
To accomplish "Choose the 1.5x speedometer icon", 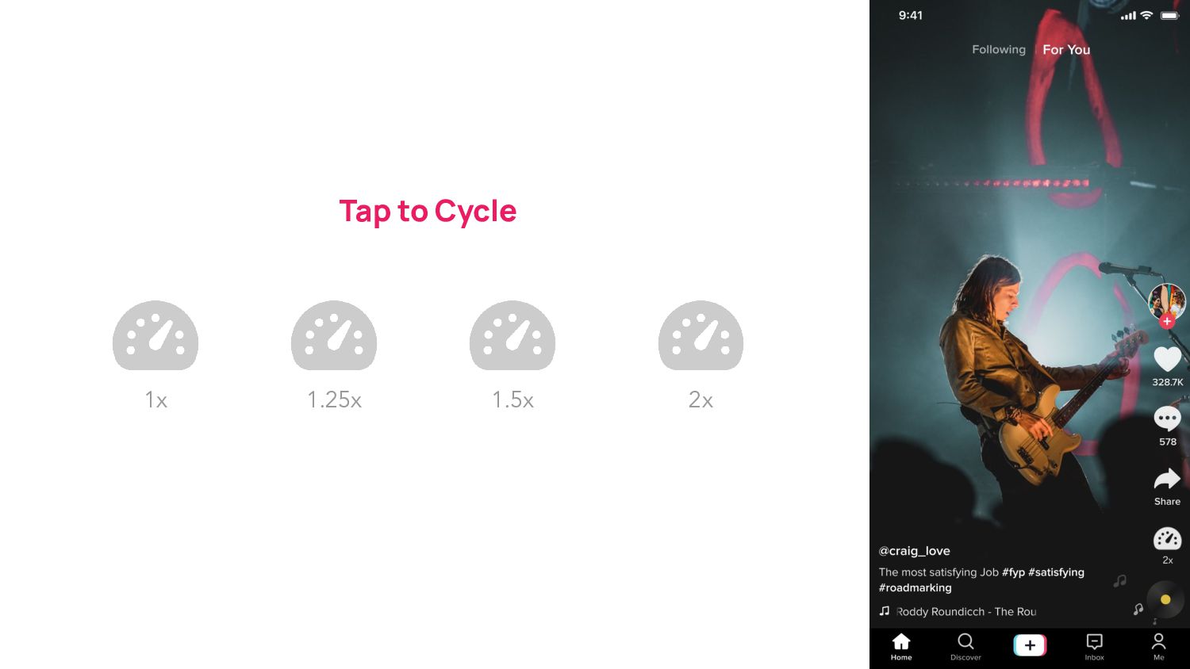I will tap(512, 335).
